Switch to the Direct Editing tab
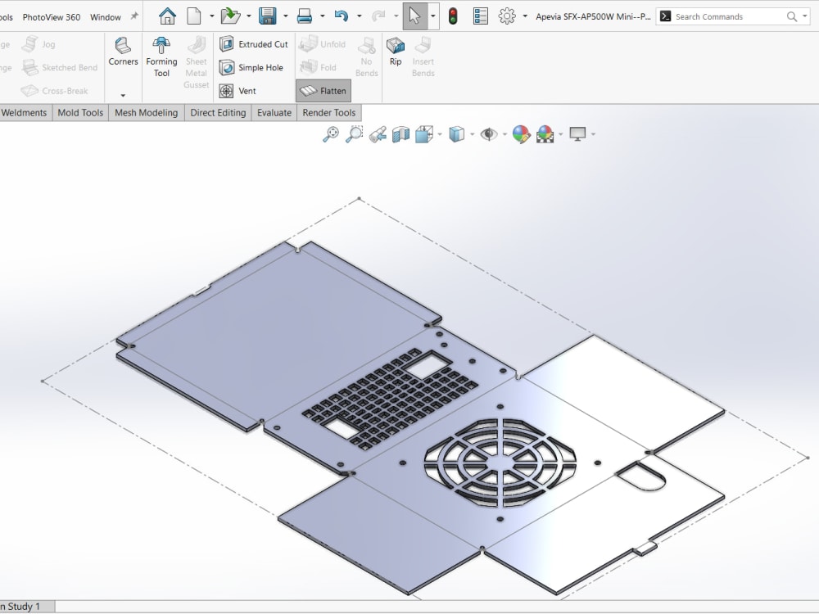Image resolution: width=819 pixels, height=614 pixels. point(218,113)
